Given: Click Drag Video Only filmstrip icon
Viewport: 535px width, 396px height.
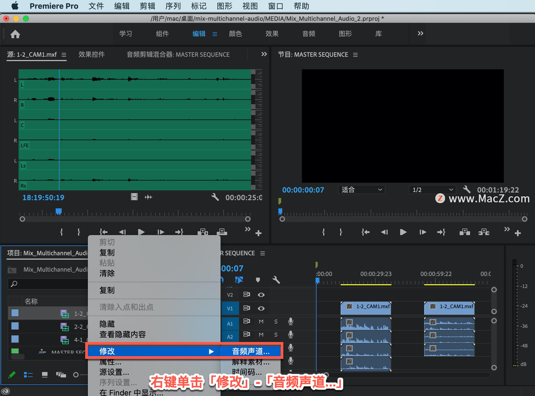Looking at the screenshot, I should pyautogui.click(x=134, y=197).
